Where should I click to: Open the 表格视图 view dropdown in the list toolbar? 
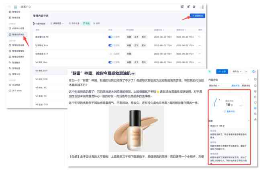(57, 23)
